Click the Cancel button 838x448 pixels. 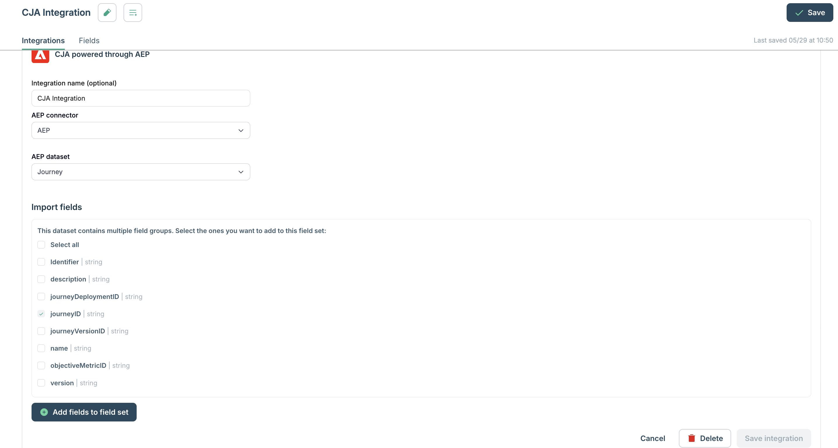click(x=653, y=438)
